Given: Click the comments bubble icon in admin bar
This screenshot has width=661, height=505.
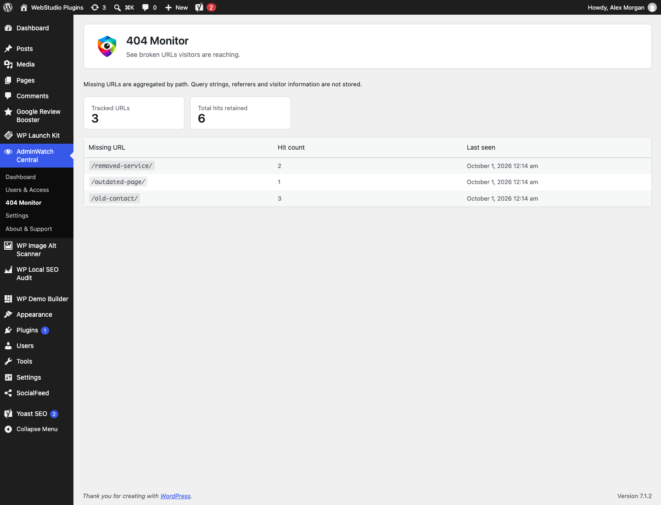Looking at the screenshot, I should pos(146,7).
